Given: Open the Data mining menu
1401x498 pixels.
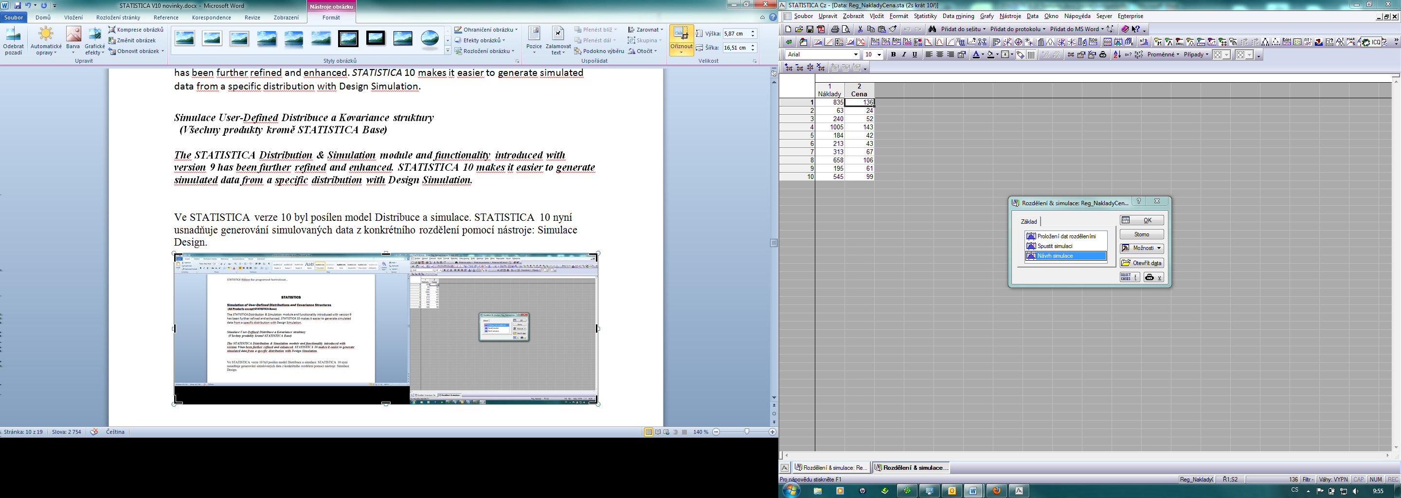Looking at the screenshot, I should [x=958, y=17].
